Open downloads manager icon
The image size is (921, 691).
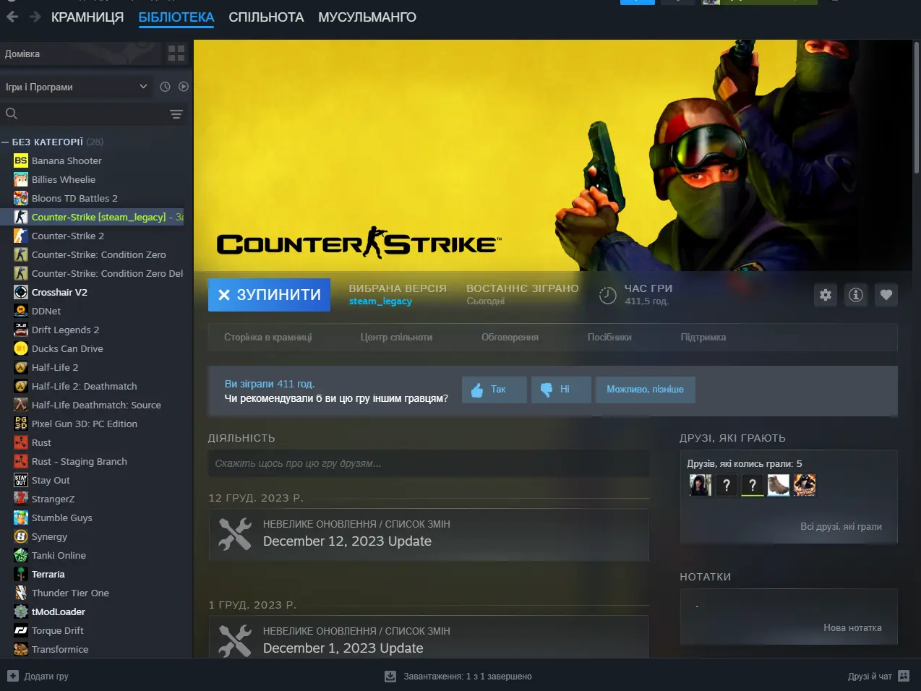[390, 677]
